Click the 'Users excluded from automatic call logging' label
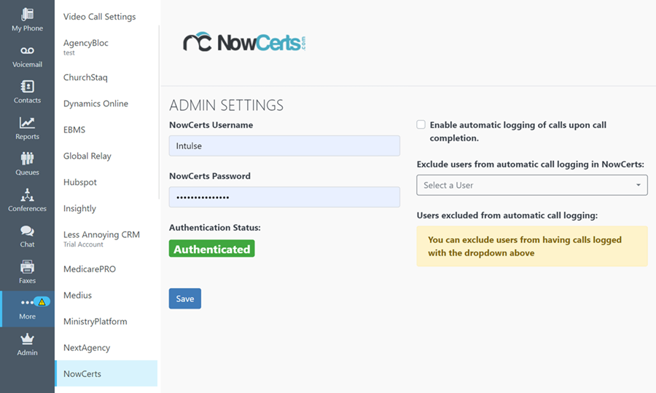 pyautogui.click(x=507, y=215)
